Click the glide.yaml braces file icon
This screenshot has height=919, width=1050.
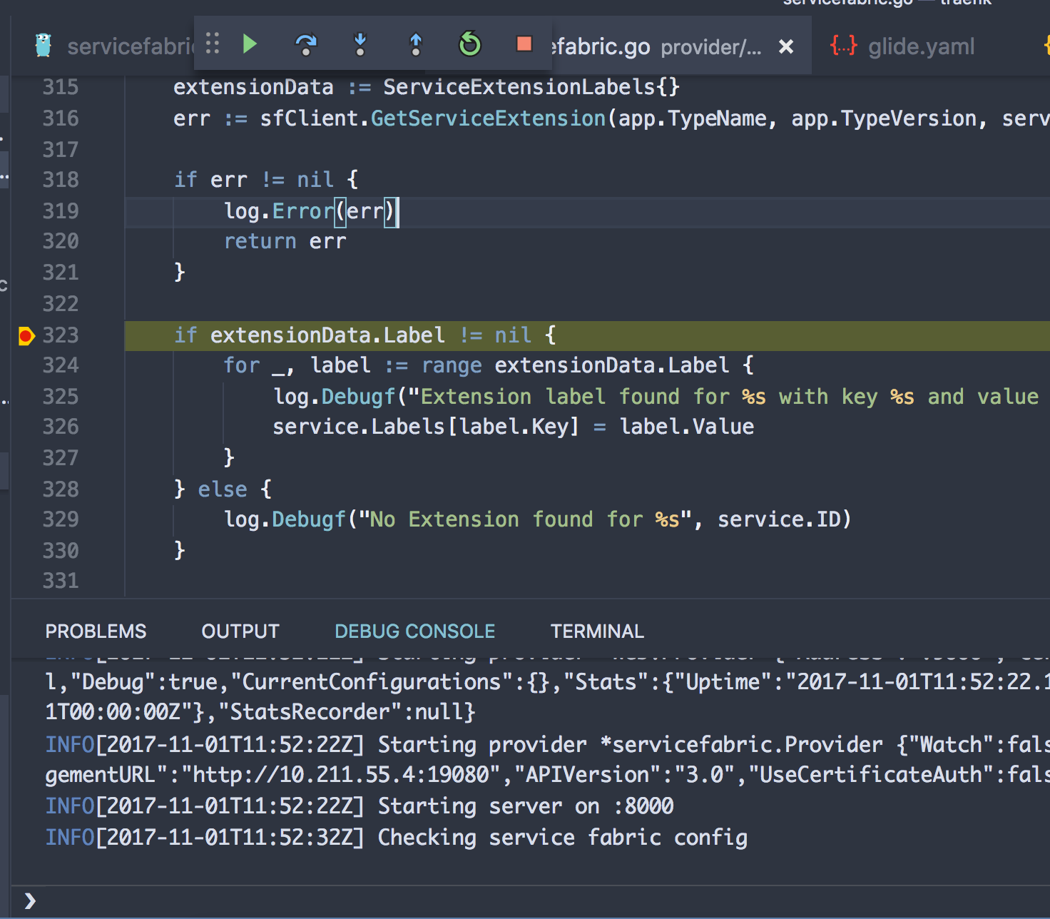(843, 46)
